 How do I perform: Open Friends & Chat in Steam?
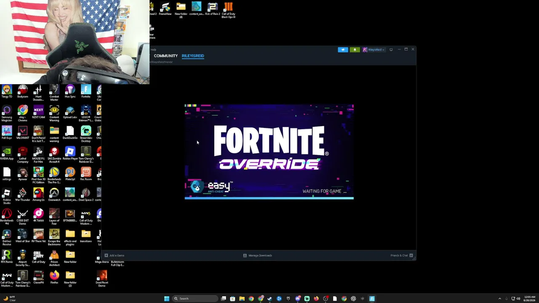pos(402,255)
